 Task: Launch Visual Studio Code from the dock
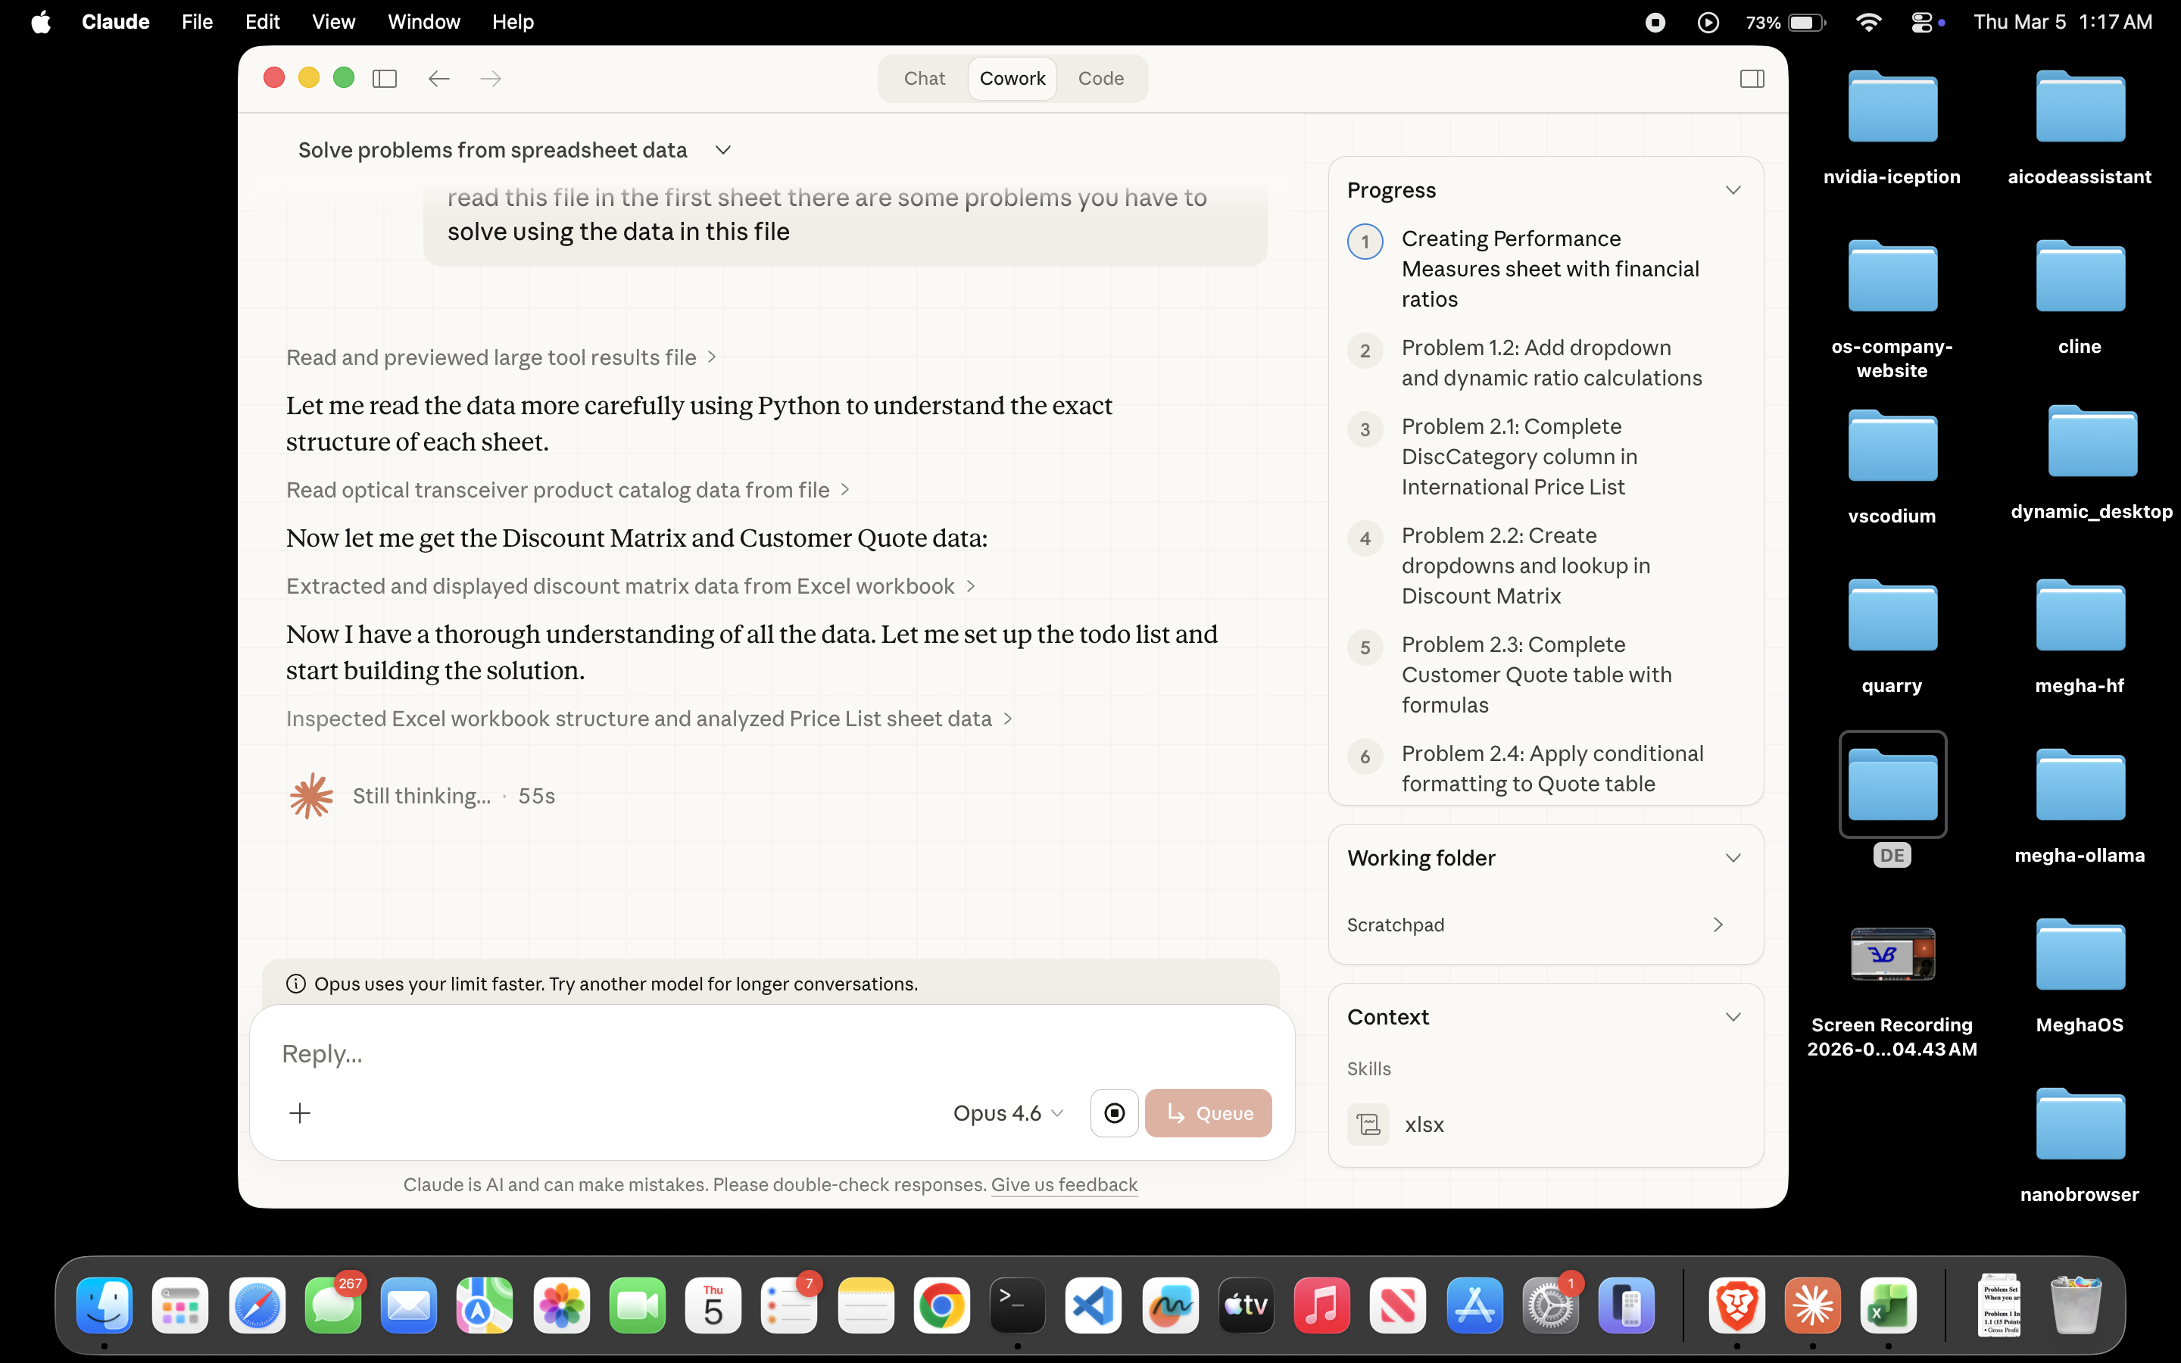pyautogui.click(x=1094, y=1305)
